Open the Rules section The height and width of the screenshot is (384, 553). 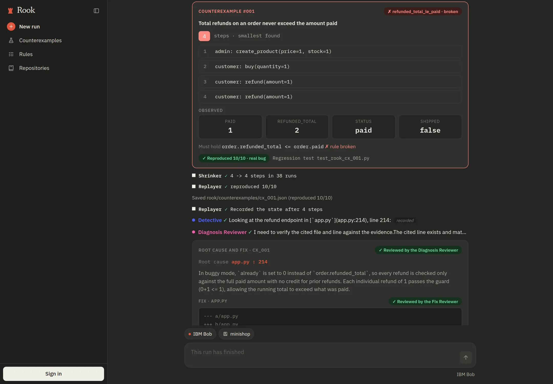[26, 54]
